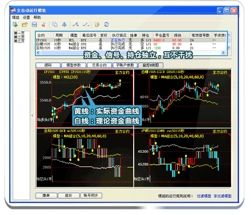Save the module with the floppy disk icon
The image size is (251, 215).
[x=34, y=25]
